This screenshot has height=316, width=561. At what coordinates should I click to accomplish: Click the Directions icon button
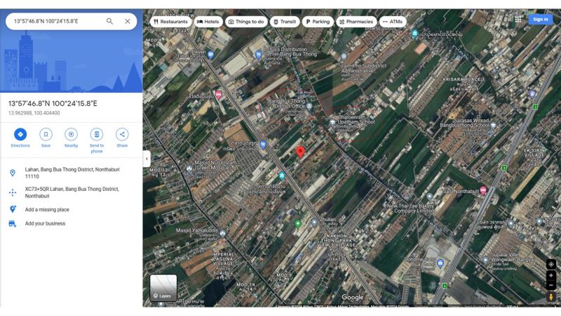(x=20, y=134)
